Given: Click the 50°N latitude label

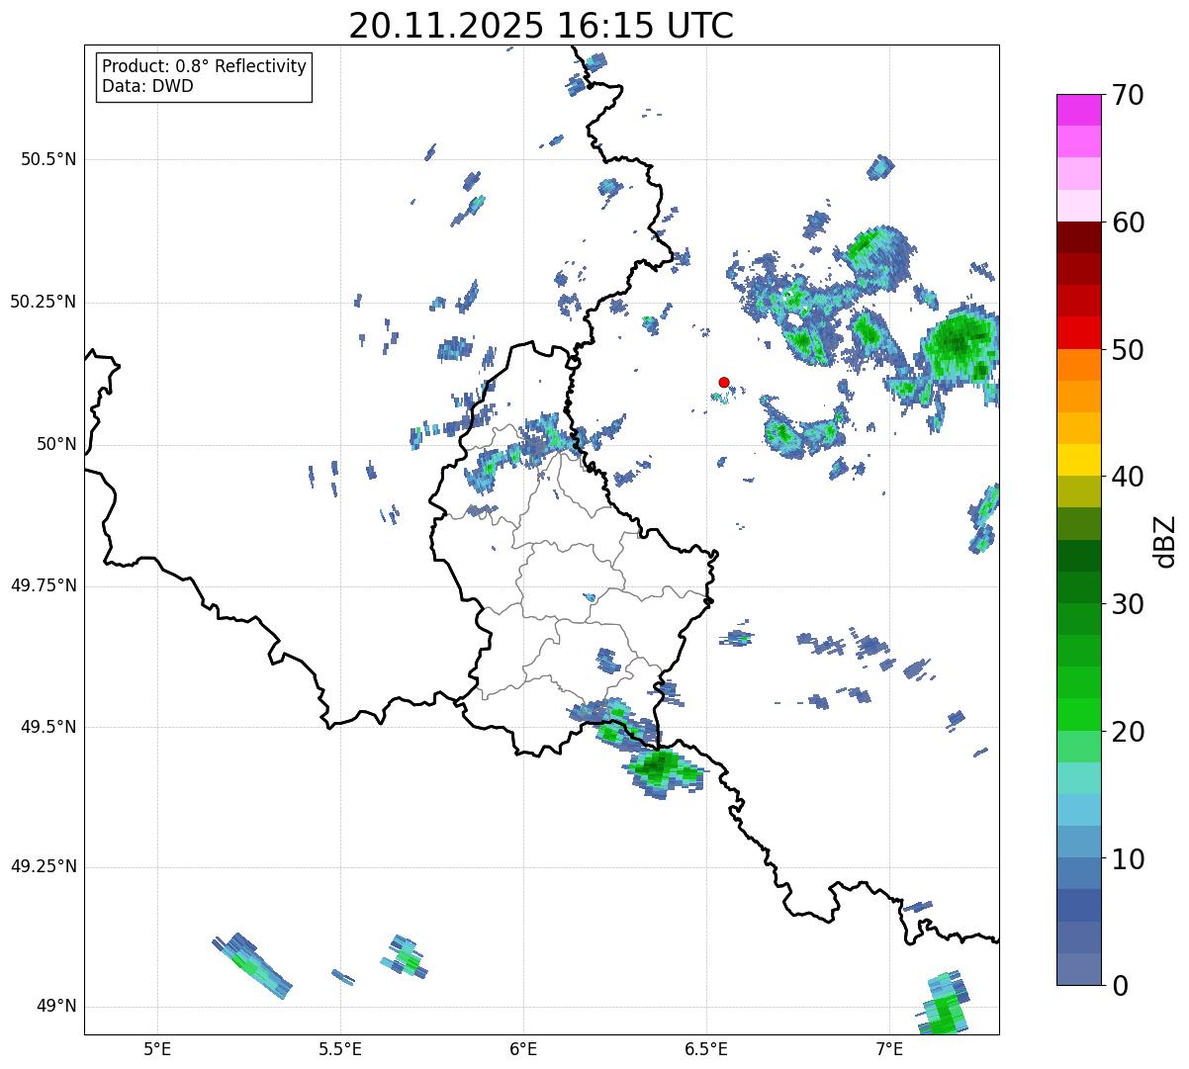Looking at the screenshot, I should pyautogui.click(x=56, y=444).
